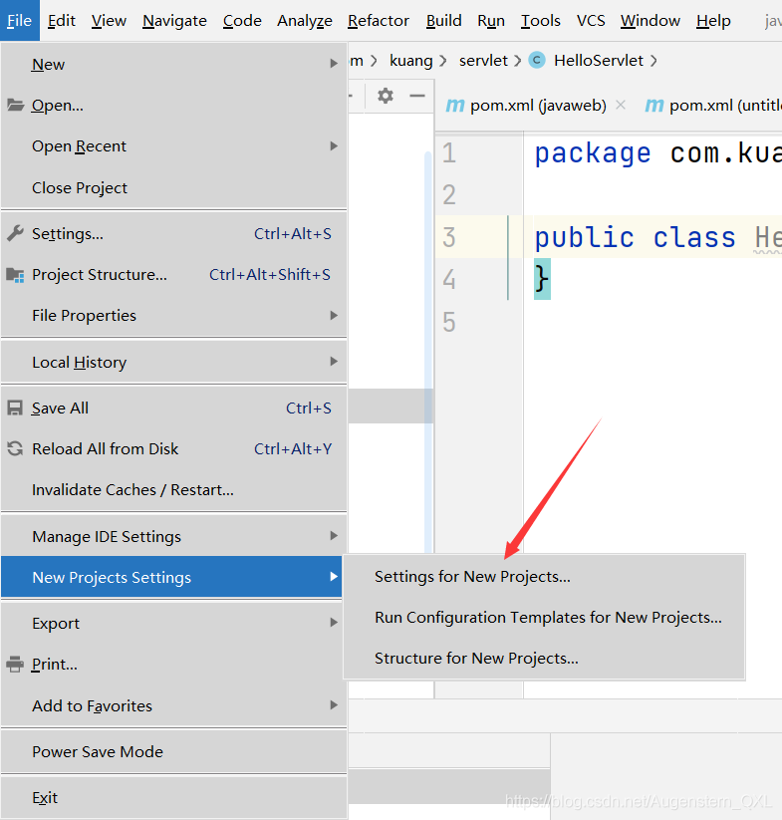The height and width of the screenshot is (820, 782).
Task: Choose Close Project from File menu
Action: tap(173, 187)
